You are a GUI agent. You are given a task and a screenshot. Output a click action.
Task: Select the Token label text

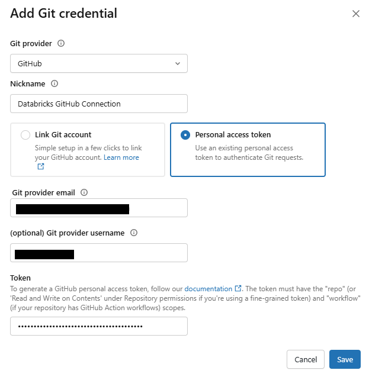coord(20,278)
